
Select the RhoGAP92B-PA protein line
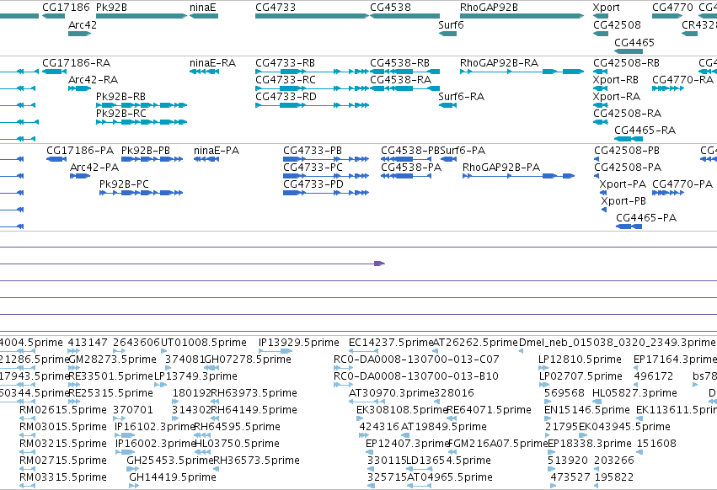(x=518, y=175)
